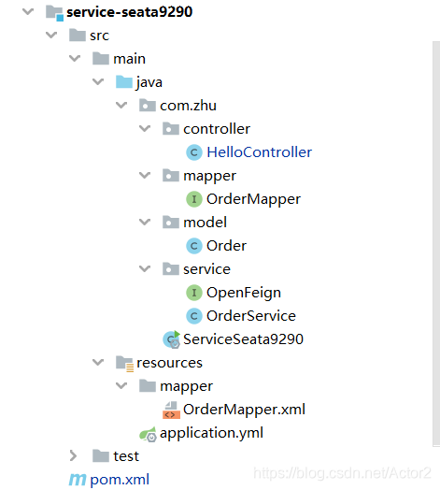Click the service-seata9290 module folder icon

(54, 13)
